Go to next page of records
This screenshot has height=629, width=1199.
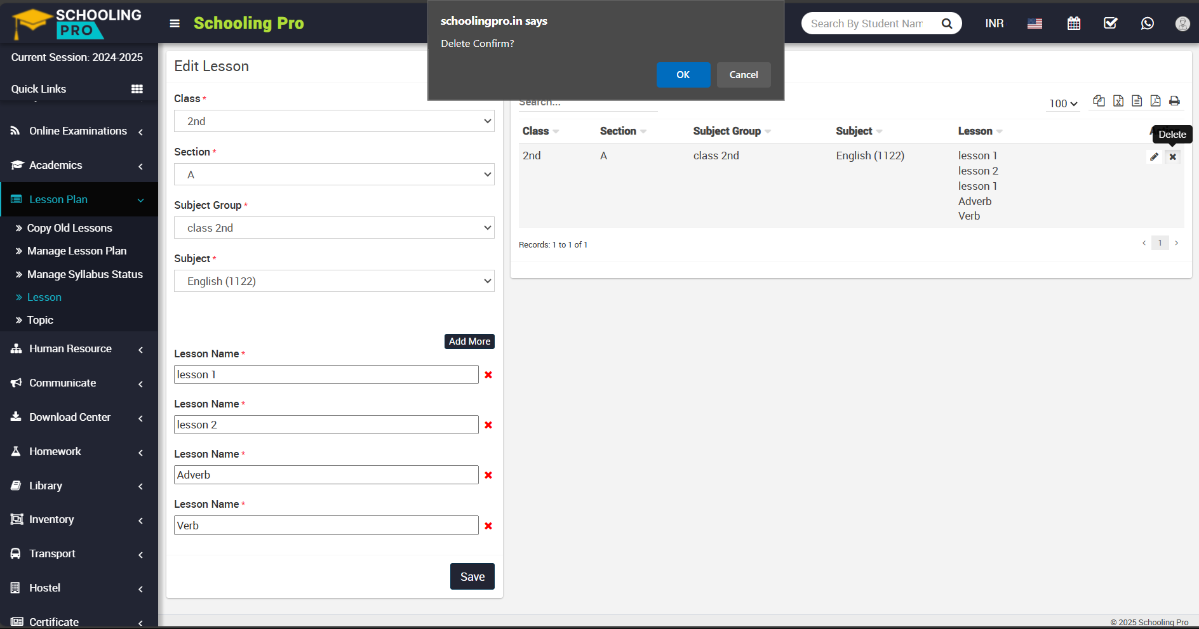click(1176, 243)
